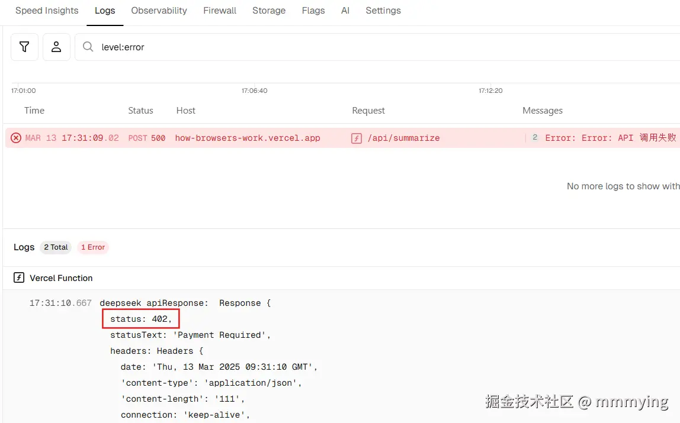Open the Firewall tab
The width and height of the screenshot is (680, 423).
pyautogui.click(x=220, y=11)
